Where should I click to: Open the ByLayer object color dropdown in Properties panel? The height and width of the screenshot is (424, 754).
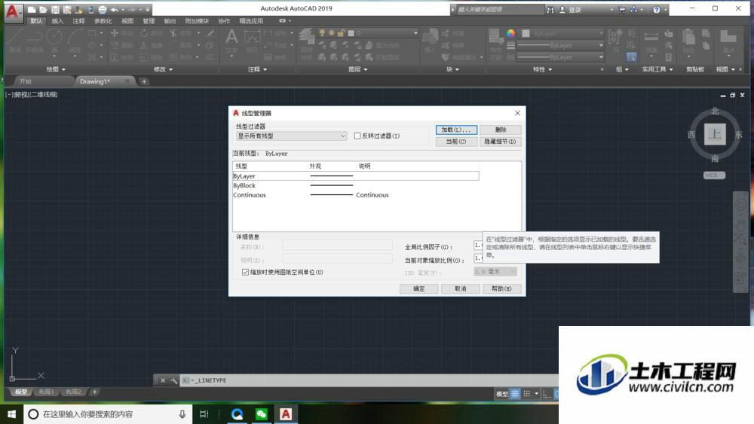coord(562,34)
